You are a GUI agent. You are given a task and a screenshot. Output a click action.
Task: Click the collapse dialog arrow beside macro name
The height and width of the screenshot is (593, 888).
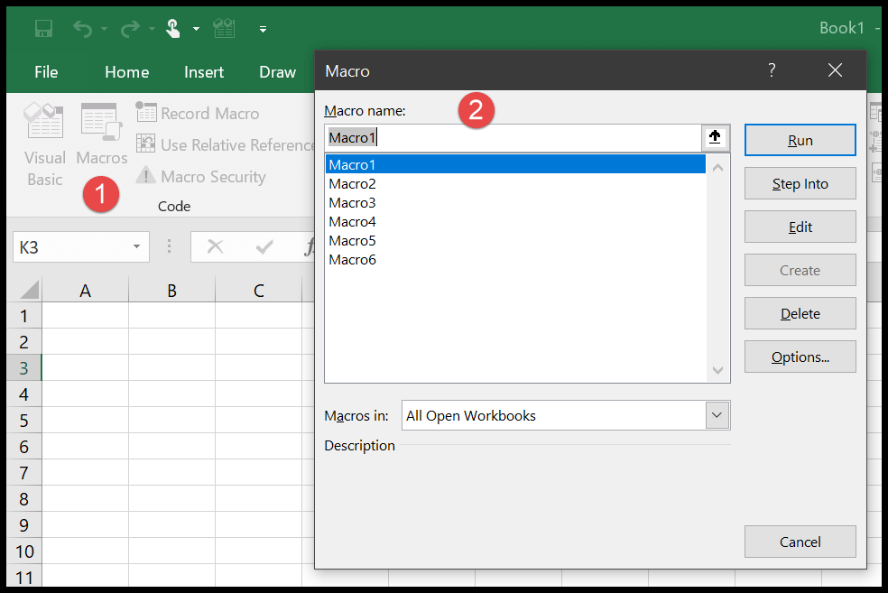715,138
